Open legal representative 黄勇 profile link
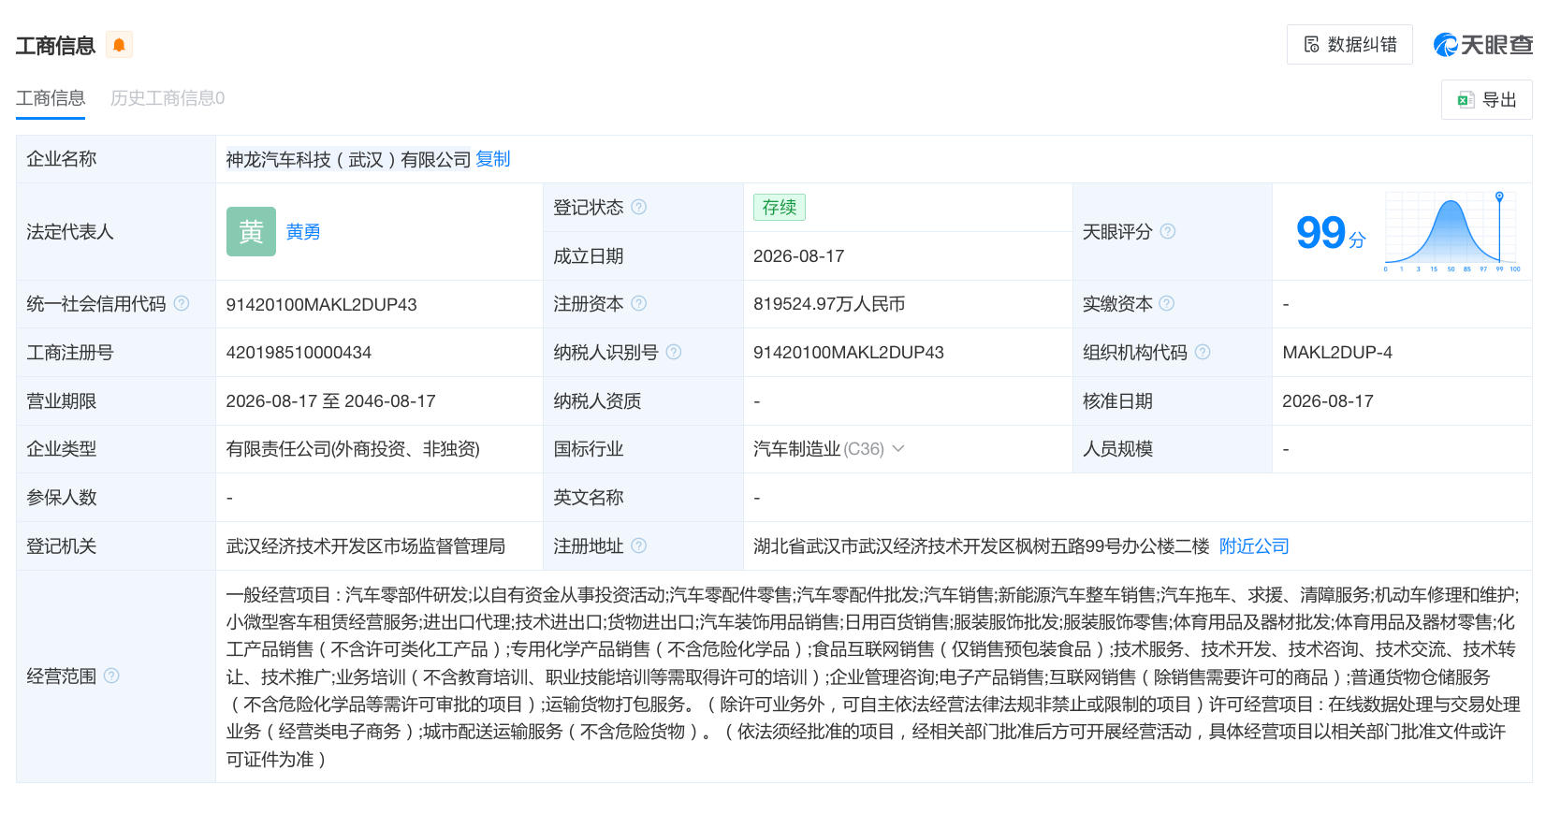Viewport: 1546px width, 814px height. 303,232
